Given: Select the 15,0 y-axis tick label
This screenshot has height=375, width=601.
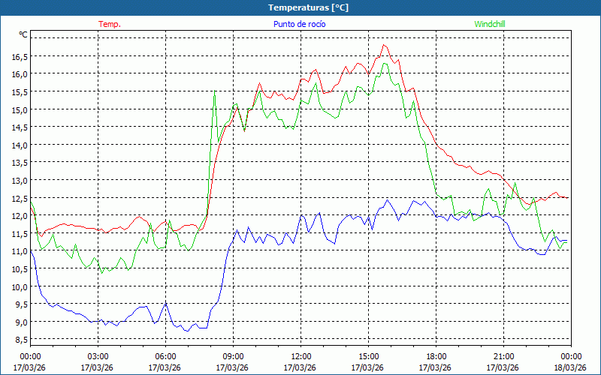Looking at the screenshot, I should pyautogui.click(x=20, y=109).
